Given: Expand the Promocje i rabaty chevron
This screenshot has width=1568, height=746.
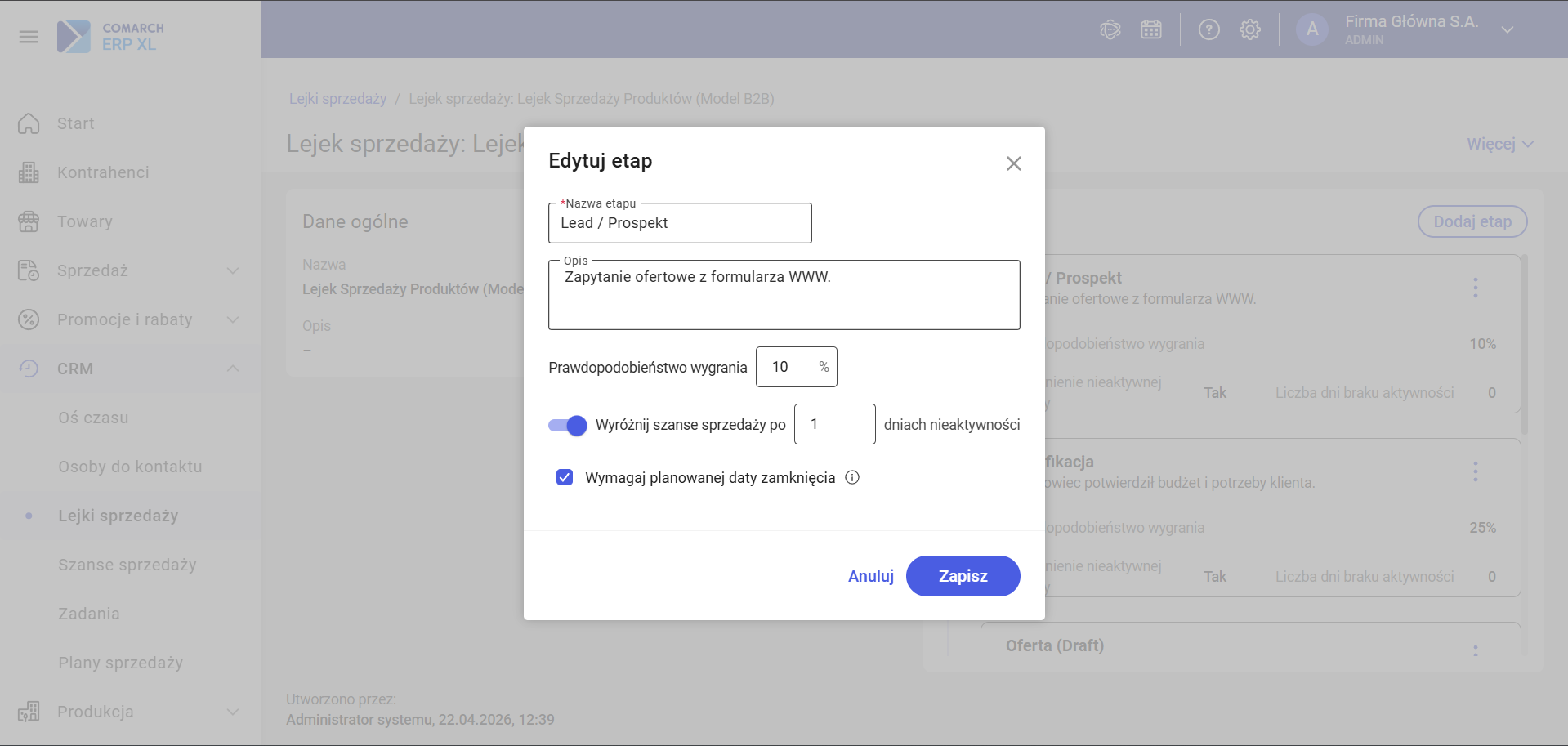Looking at the screenshot, I should pyautogui.click(x=233, y=319).
